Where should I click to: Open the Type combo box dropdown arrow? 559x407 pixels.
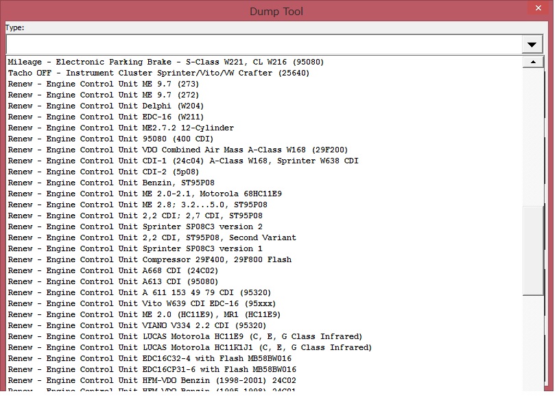(x=532, y=45)
